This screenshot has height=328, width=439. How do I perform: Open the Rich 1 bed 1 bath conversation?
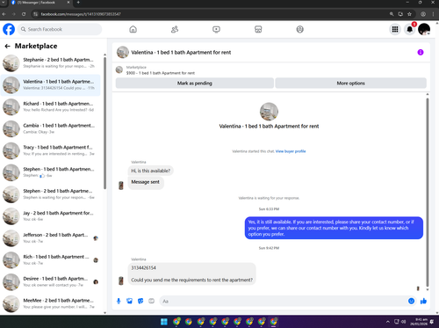[50, 260]
